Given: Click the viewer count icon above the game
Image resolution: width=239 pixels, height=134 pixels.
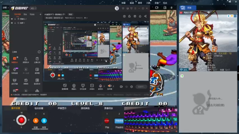Looking at the screenshot, I should coord(165,7).
